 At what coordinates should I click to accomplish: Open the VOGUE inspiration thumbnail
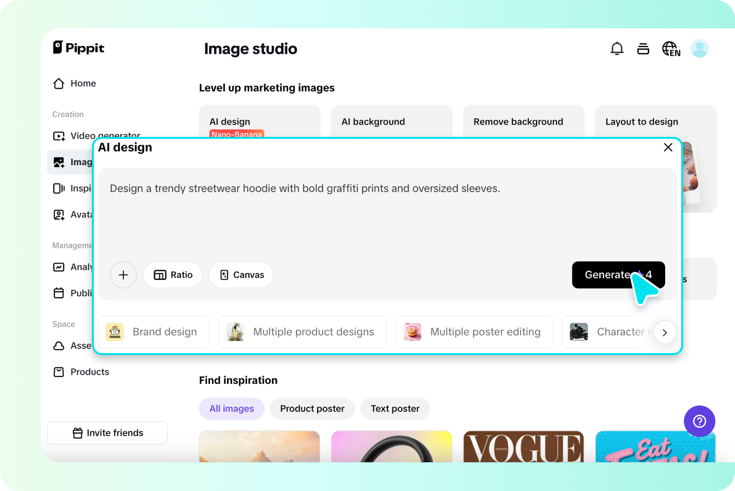click(x=523, y=446)
